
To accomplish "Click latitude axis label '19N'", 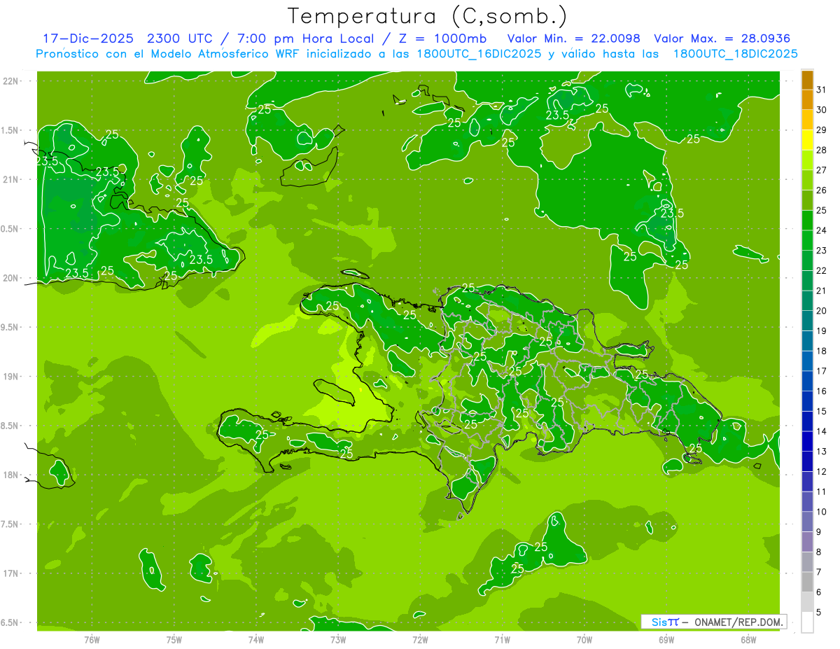I will pyautogui.click(x=10, y=377).
